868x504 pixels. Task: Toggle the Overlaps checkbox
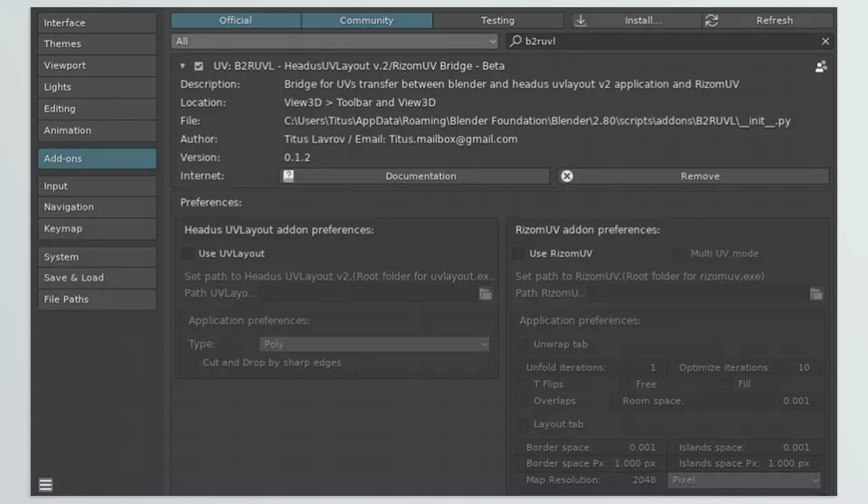click(x=523, y=401)
